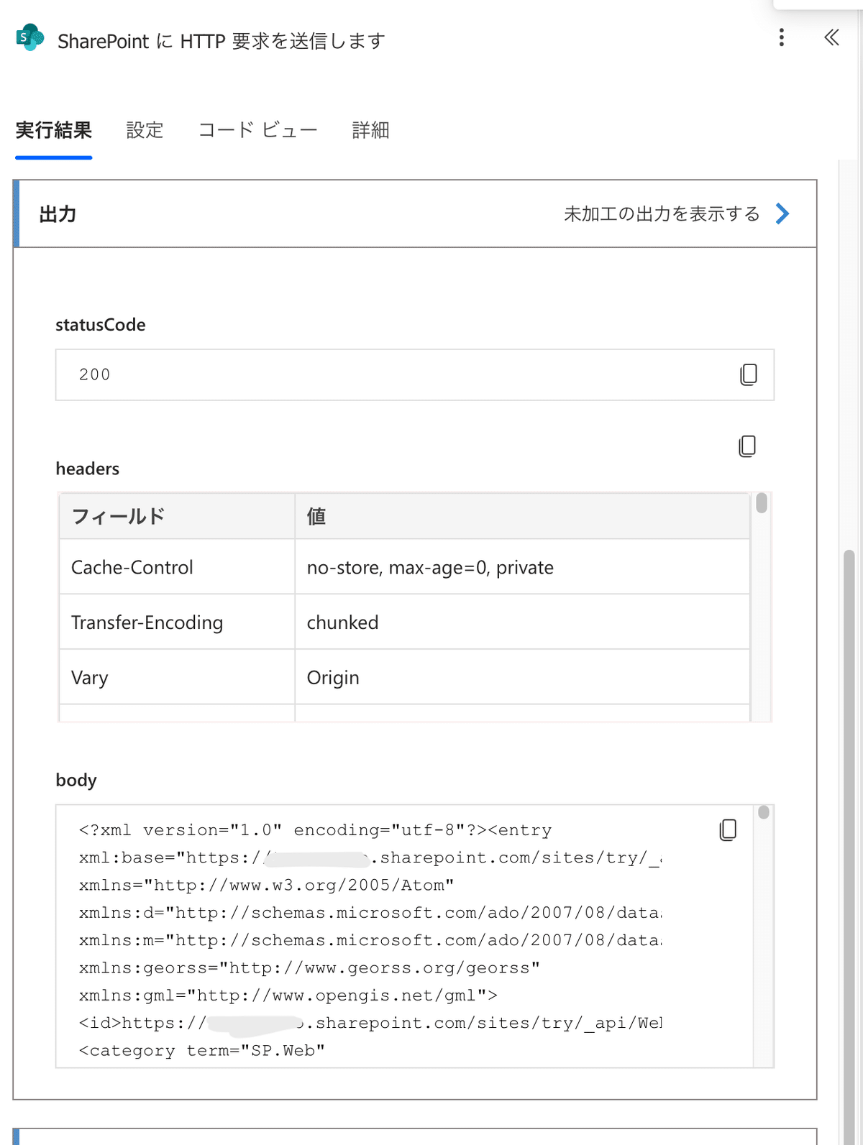
Task: Select the Transfer-Encoding field cell
Action: coord(177,622)
